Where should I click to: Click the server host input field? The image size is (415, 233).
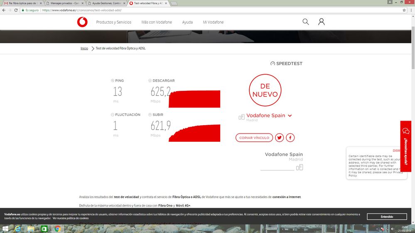point(277,167)
